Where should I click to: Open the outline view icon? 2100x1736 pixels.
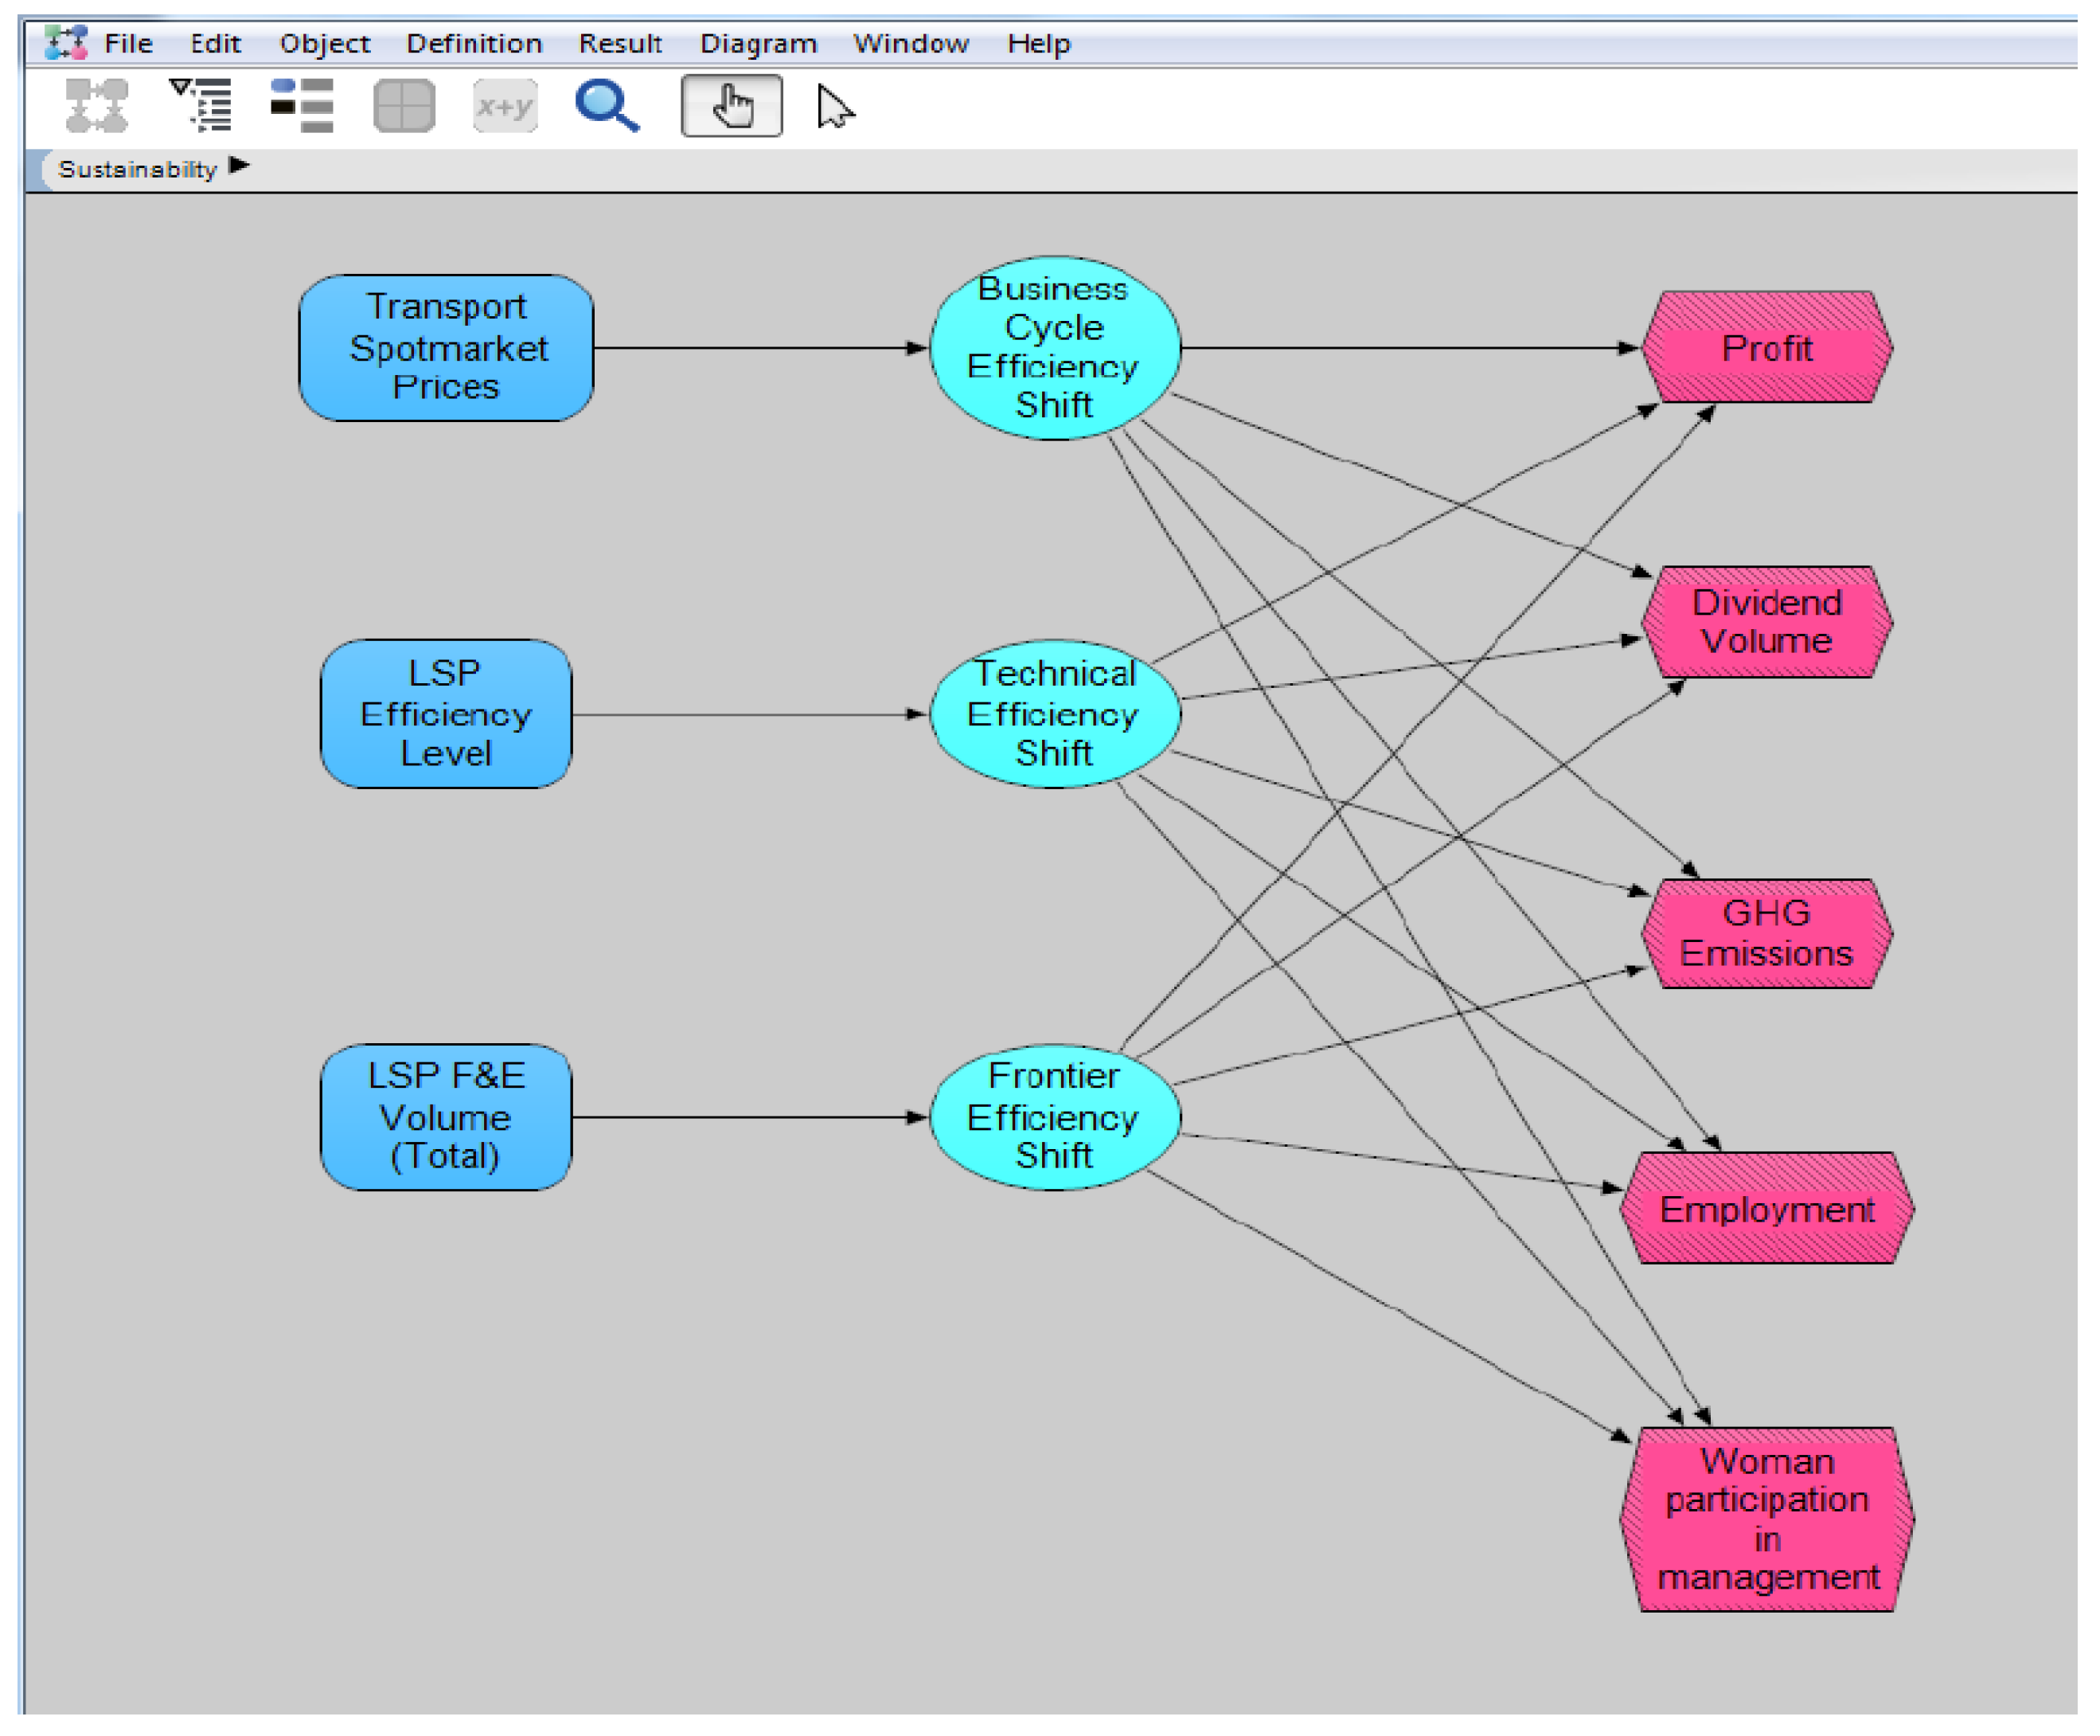(201, 105)
